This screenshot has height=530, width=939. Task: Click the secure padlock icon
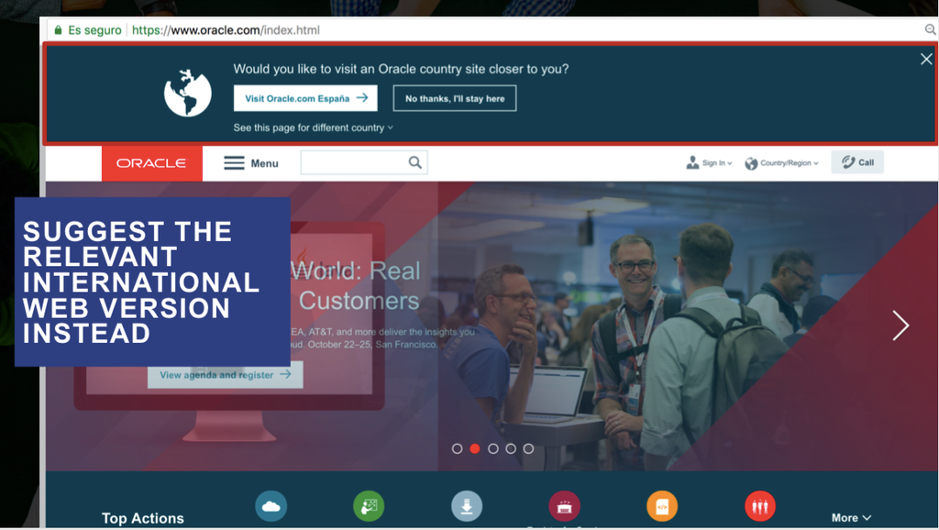[x=58, y=30]
